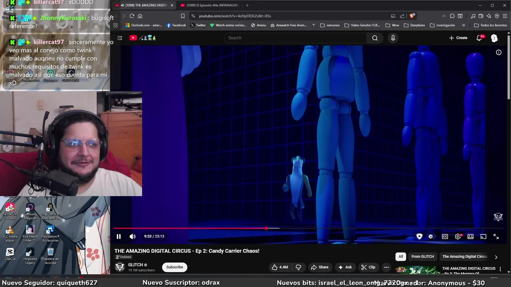Open the Aniwatch Free Anime bookmark
511x287 pixels.
288,25
